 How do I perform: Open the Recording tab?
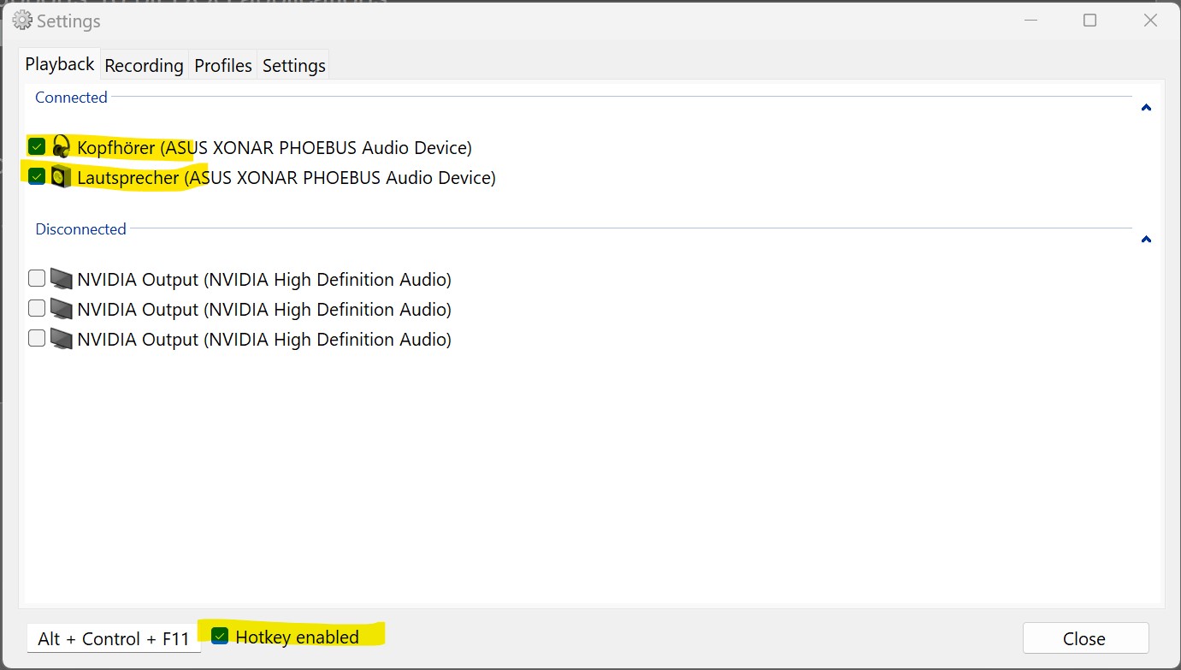(145, 66)
